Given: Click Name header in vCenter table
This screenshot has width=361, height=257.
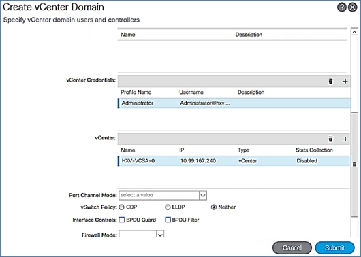Looking at the screenshot, I should (x=128, y=150).
